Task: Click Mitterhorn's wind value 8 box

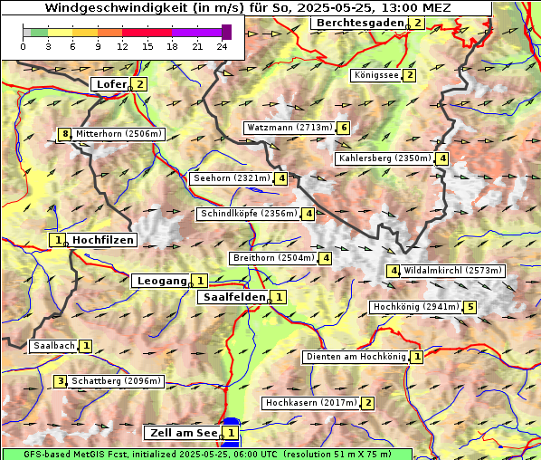Action: [64, 134]
